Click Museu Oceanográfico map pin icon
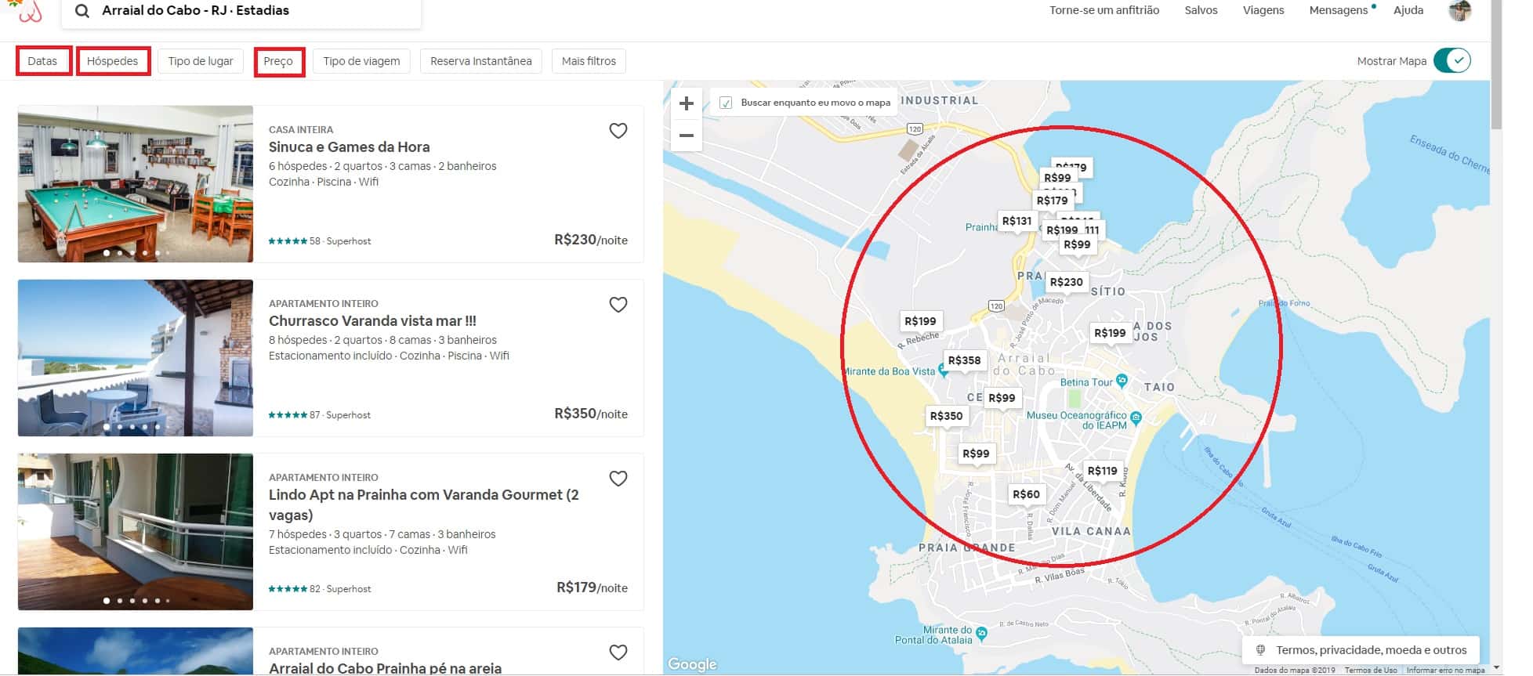 pos(1136,418)
